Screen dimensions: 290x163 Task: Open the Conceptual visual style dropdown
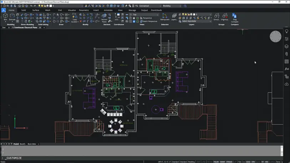[x=150, y=6]
